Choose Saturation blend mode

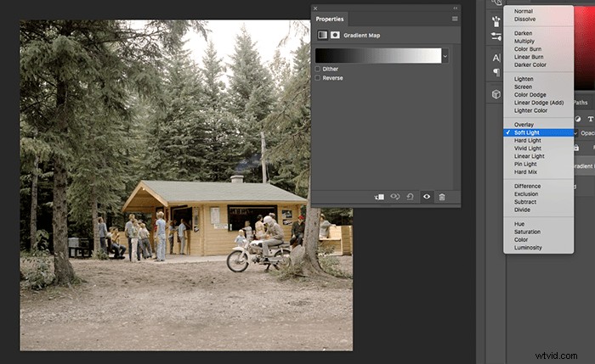(538, 232)
